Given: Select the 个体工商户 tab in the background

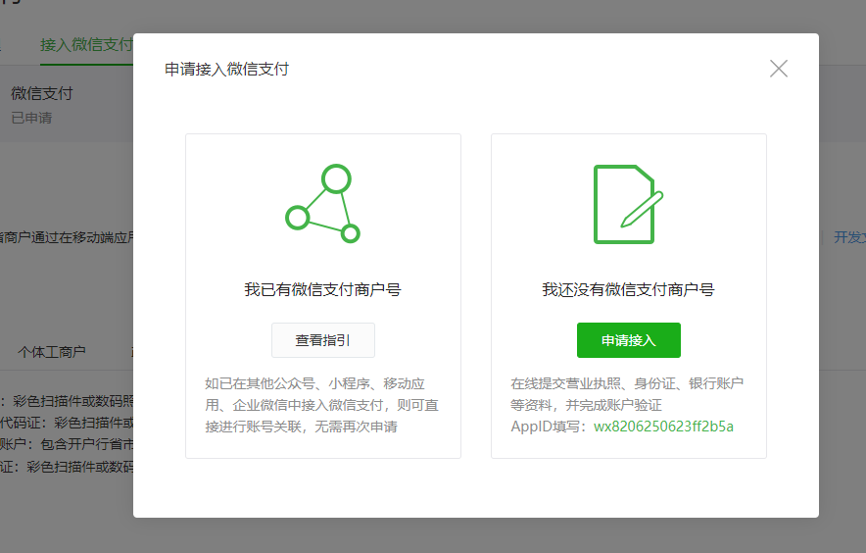Looking at the screenshot, I should (x=52, y=352).
